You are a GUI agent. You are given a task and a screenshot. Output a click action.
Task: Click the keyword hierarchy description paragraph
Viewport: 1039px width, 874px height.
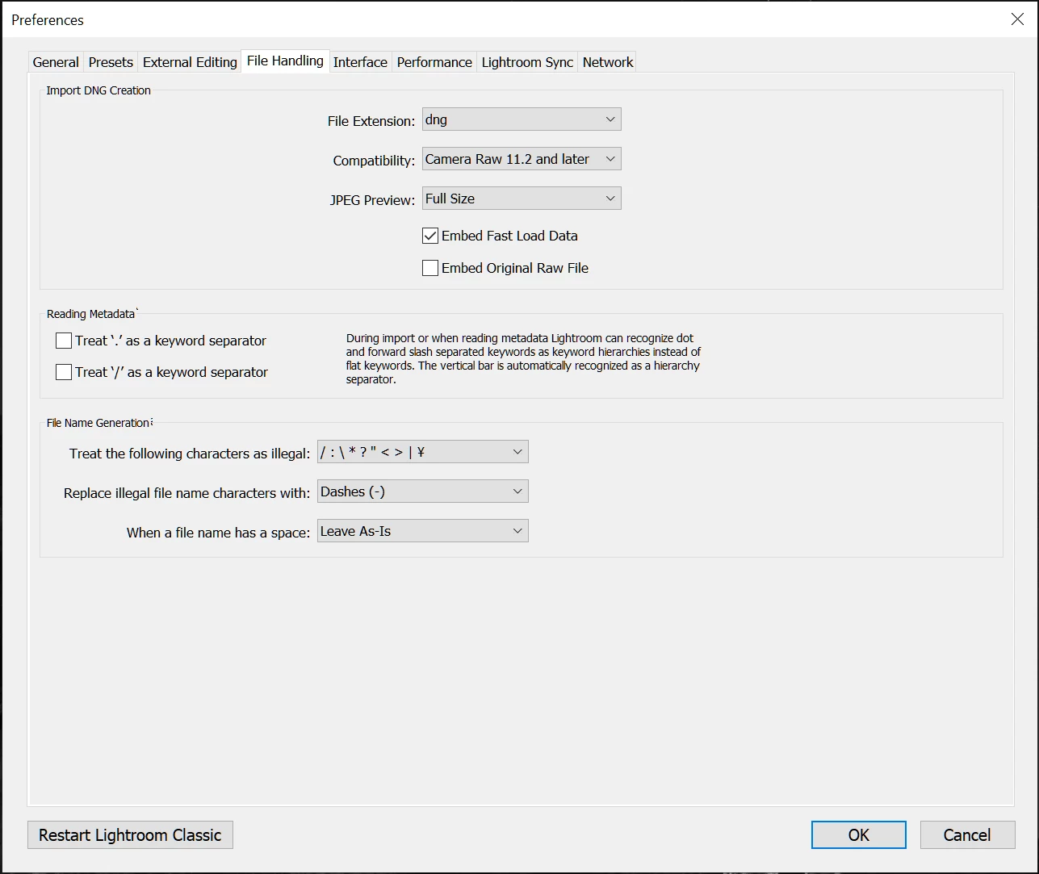(523, 358)
